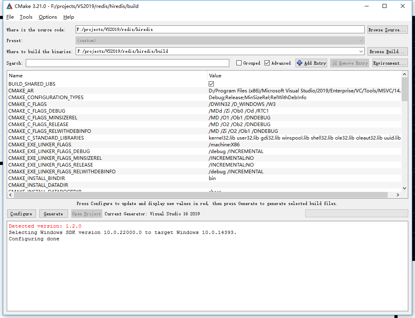Click the vertical scrollbar up arrow
Viewport: 415px width, 318px height.
pyautogui.click(x=404, y=74)
